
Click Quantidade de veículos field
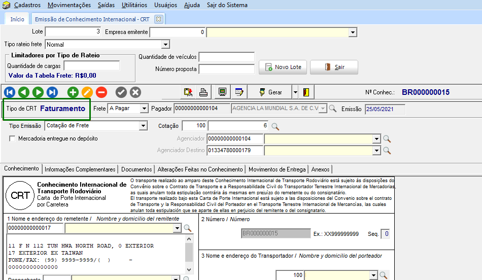click(x=227, y=57)
